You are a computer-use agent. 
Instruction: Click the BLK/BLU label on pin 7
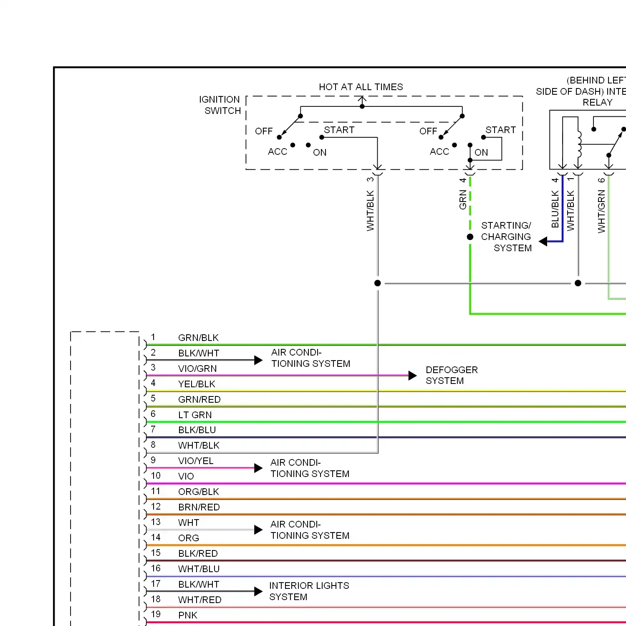point(197,430)
